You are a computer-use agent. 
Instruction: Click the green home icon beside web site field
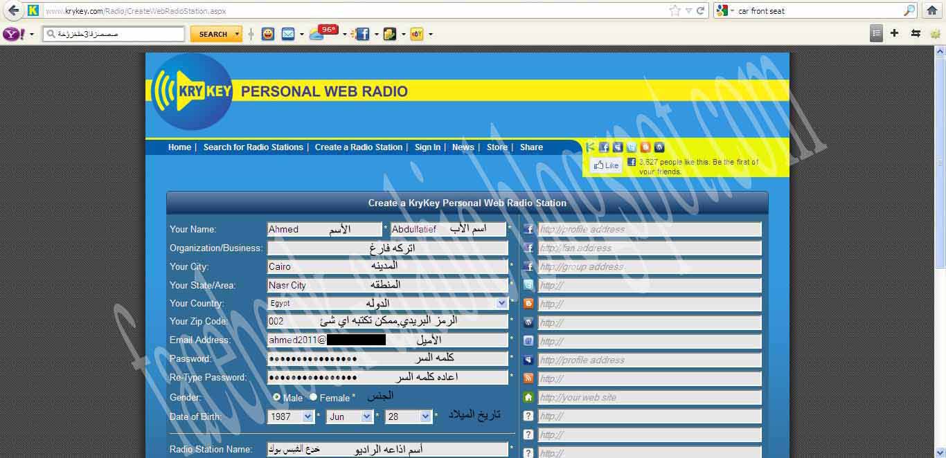click(528, 397)
